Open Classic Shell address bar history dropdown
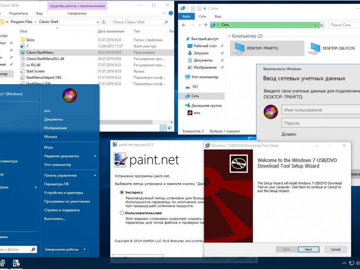Screen dimensions: 360x270 click(98, 22)
